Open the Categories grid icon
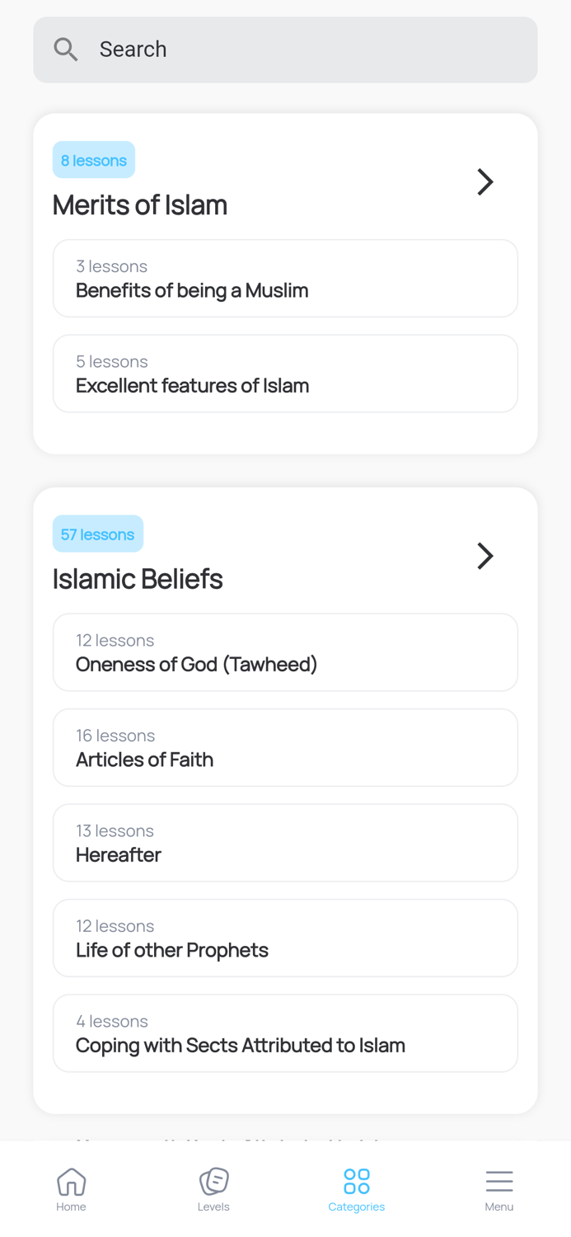 357,1181
